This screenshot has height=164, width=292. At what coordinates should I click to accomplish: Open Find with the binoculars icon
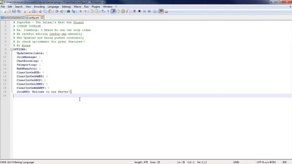(x=68, y=11)
